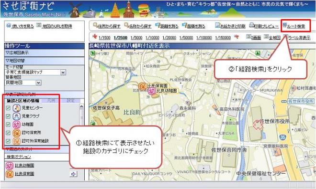Click the 幼稚園 pink legend icon
316x189 pixels.
coord(17,125)
